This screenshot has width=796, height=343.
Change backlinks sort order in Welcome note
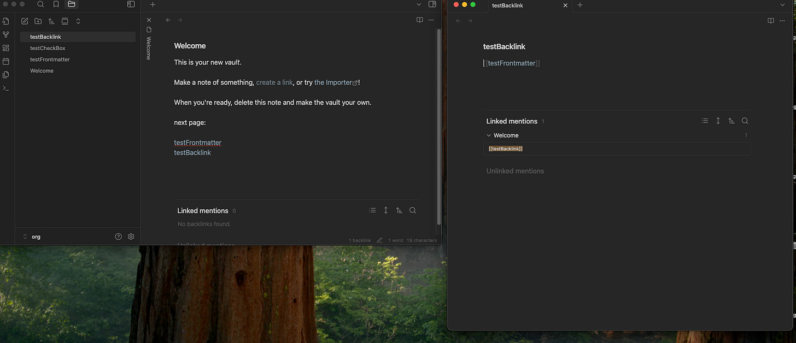point(399,210)
